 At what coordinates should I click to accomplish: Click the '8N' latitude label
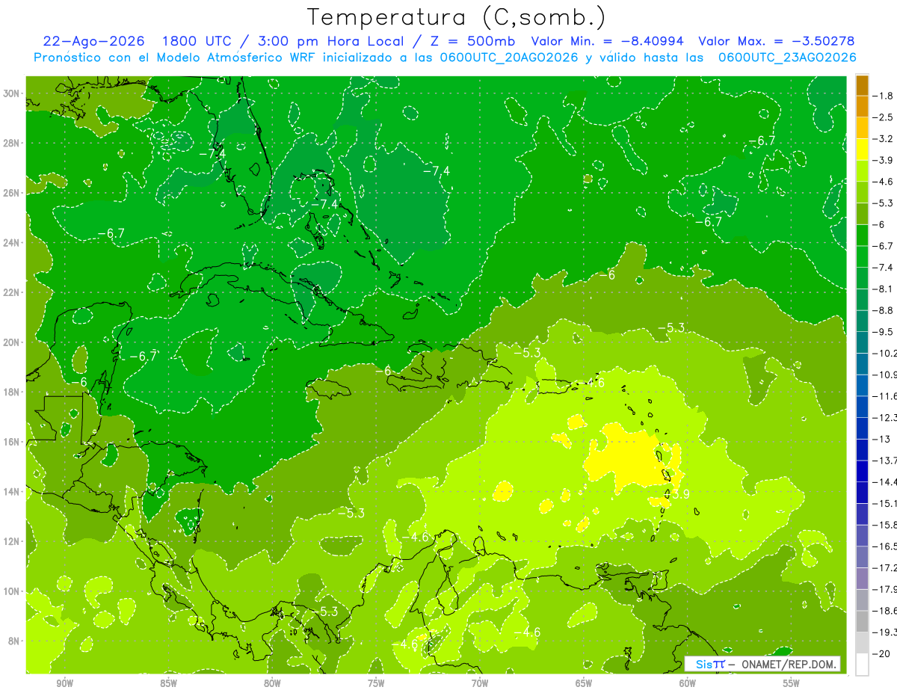(x=15, y=641)
